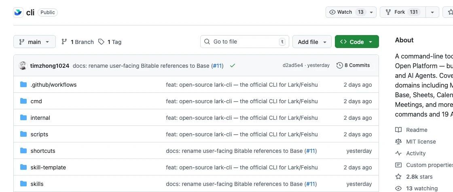Open the .github/workflows folder
The image size is (453, 192).
[53, 85]
